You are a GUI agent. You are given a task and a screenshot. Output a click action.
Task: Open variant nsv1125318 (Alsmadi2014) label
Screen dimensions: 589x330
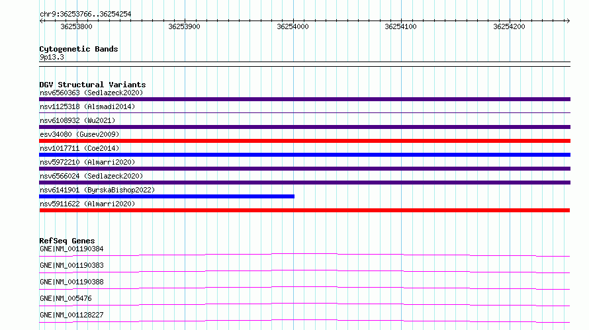coord(87,106)
